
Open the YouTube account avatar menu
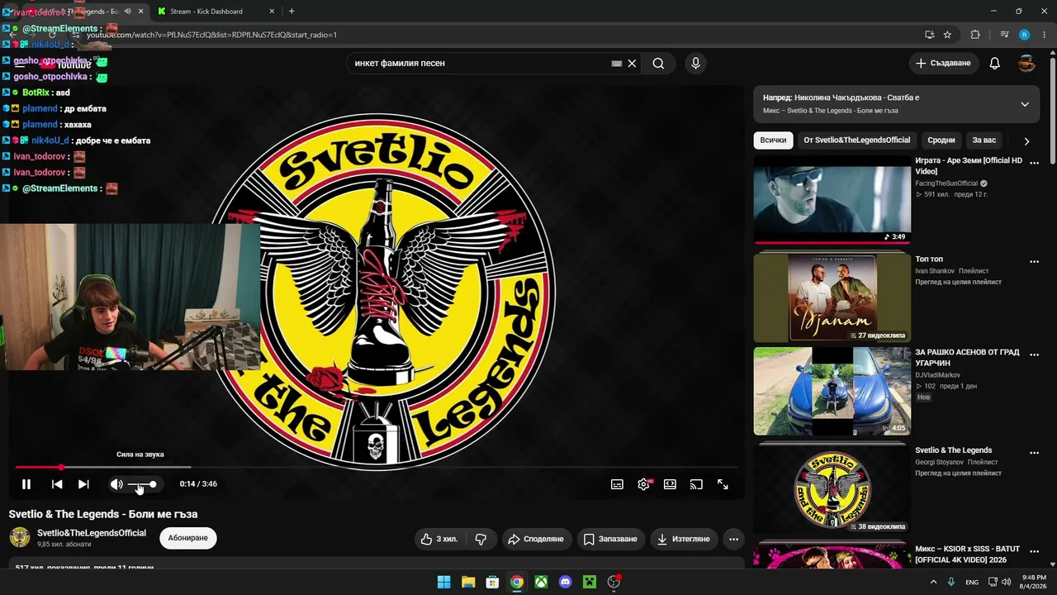tap(1026, 64)
